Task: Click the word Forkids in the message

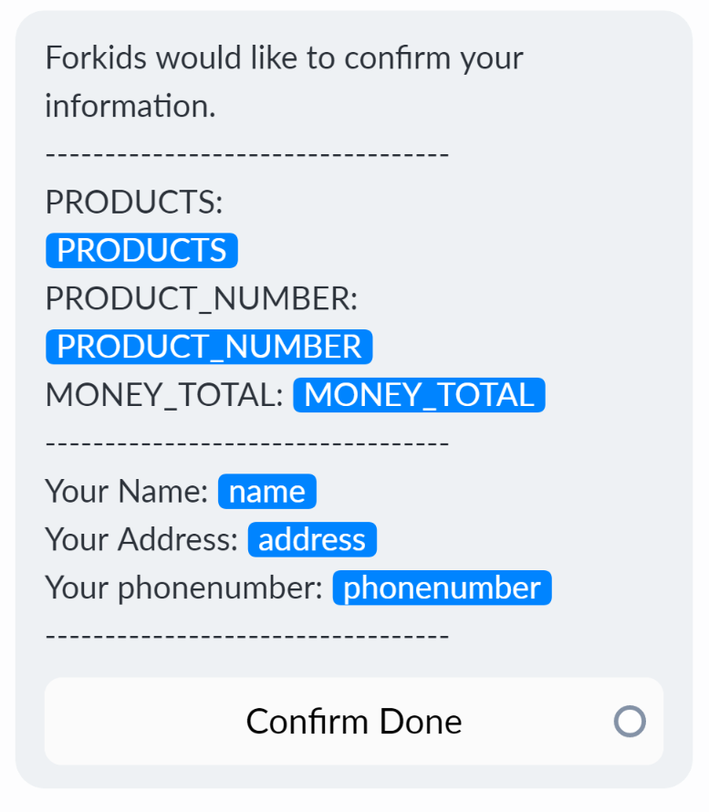Action: (x=97, y=58)
